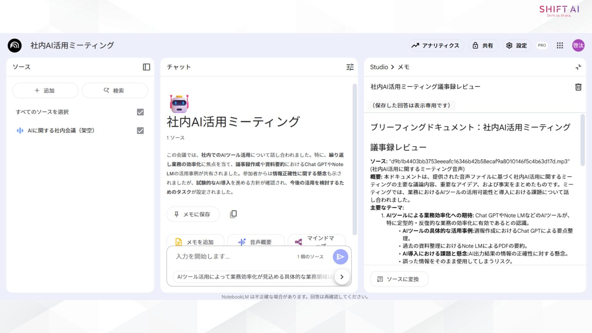Viewport: 592px width, 333px height.
Task: Expand the next suggested question chevron
Action: point(342,277)
